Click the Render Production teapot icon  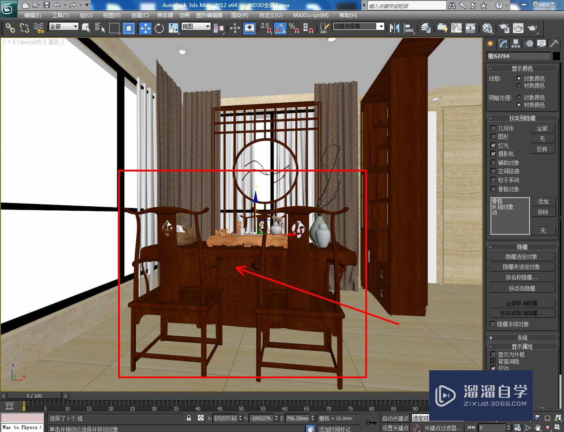click(532, 28)
